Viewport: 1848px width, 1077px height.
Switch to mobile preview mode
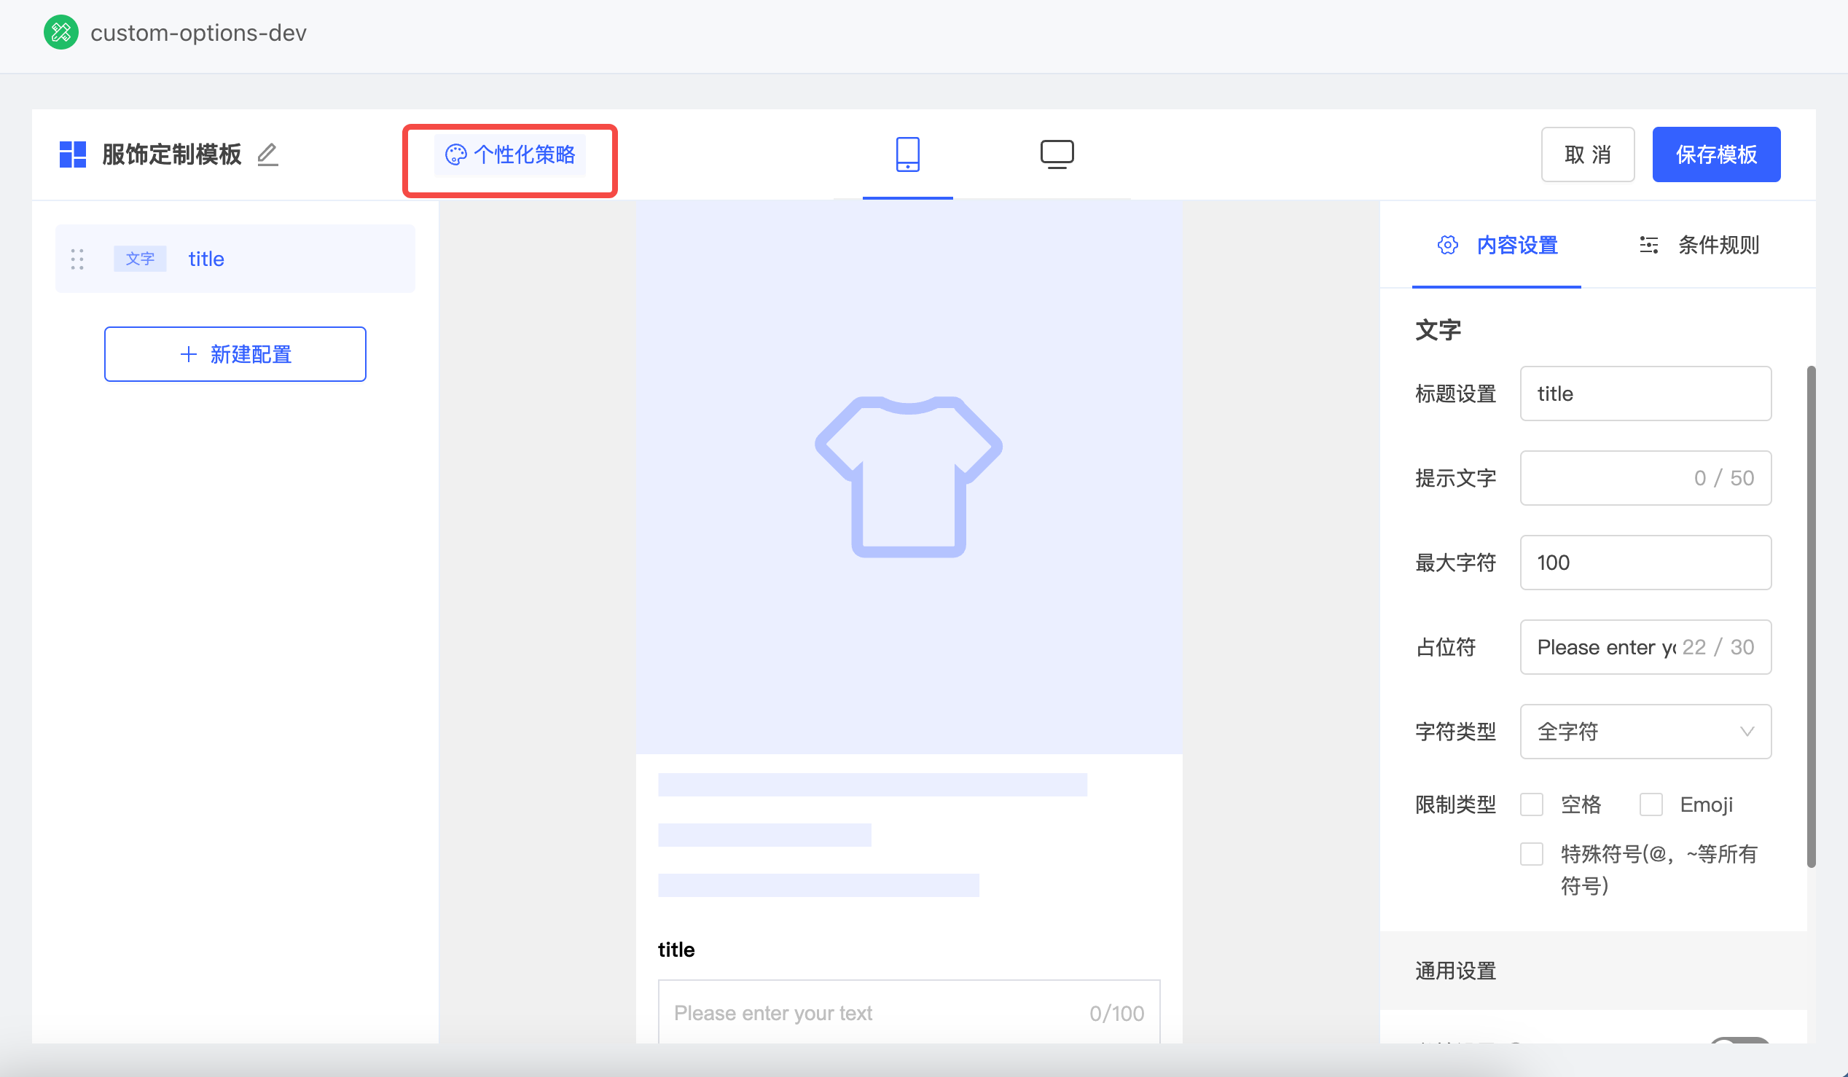coord(907,154)
